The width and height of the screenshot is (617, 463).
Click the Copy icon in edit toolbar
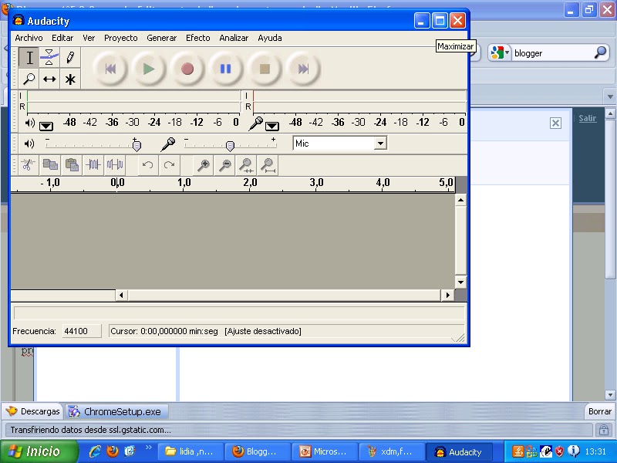click(50, 164)
